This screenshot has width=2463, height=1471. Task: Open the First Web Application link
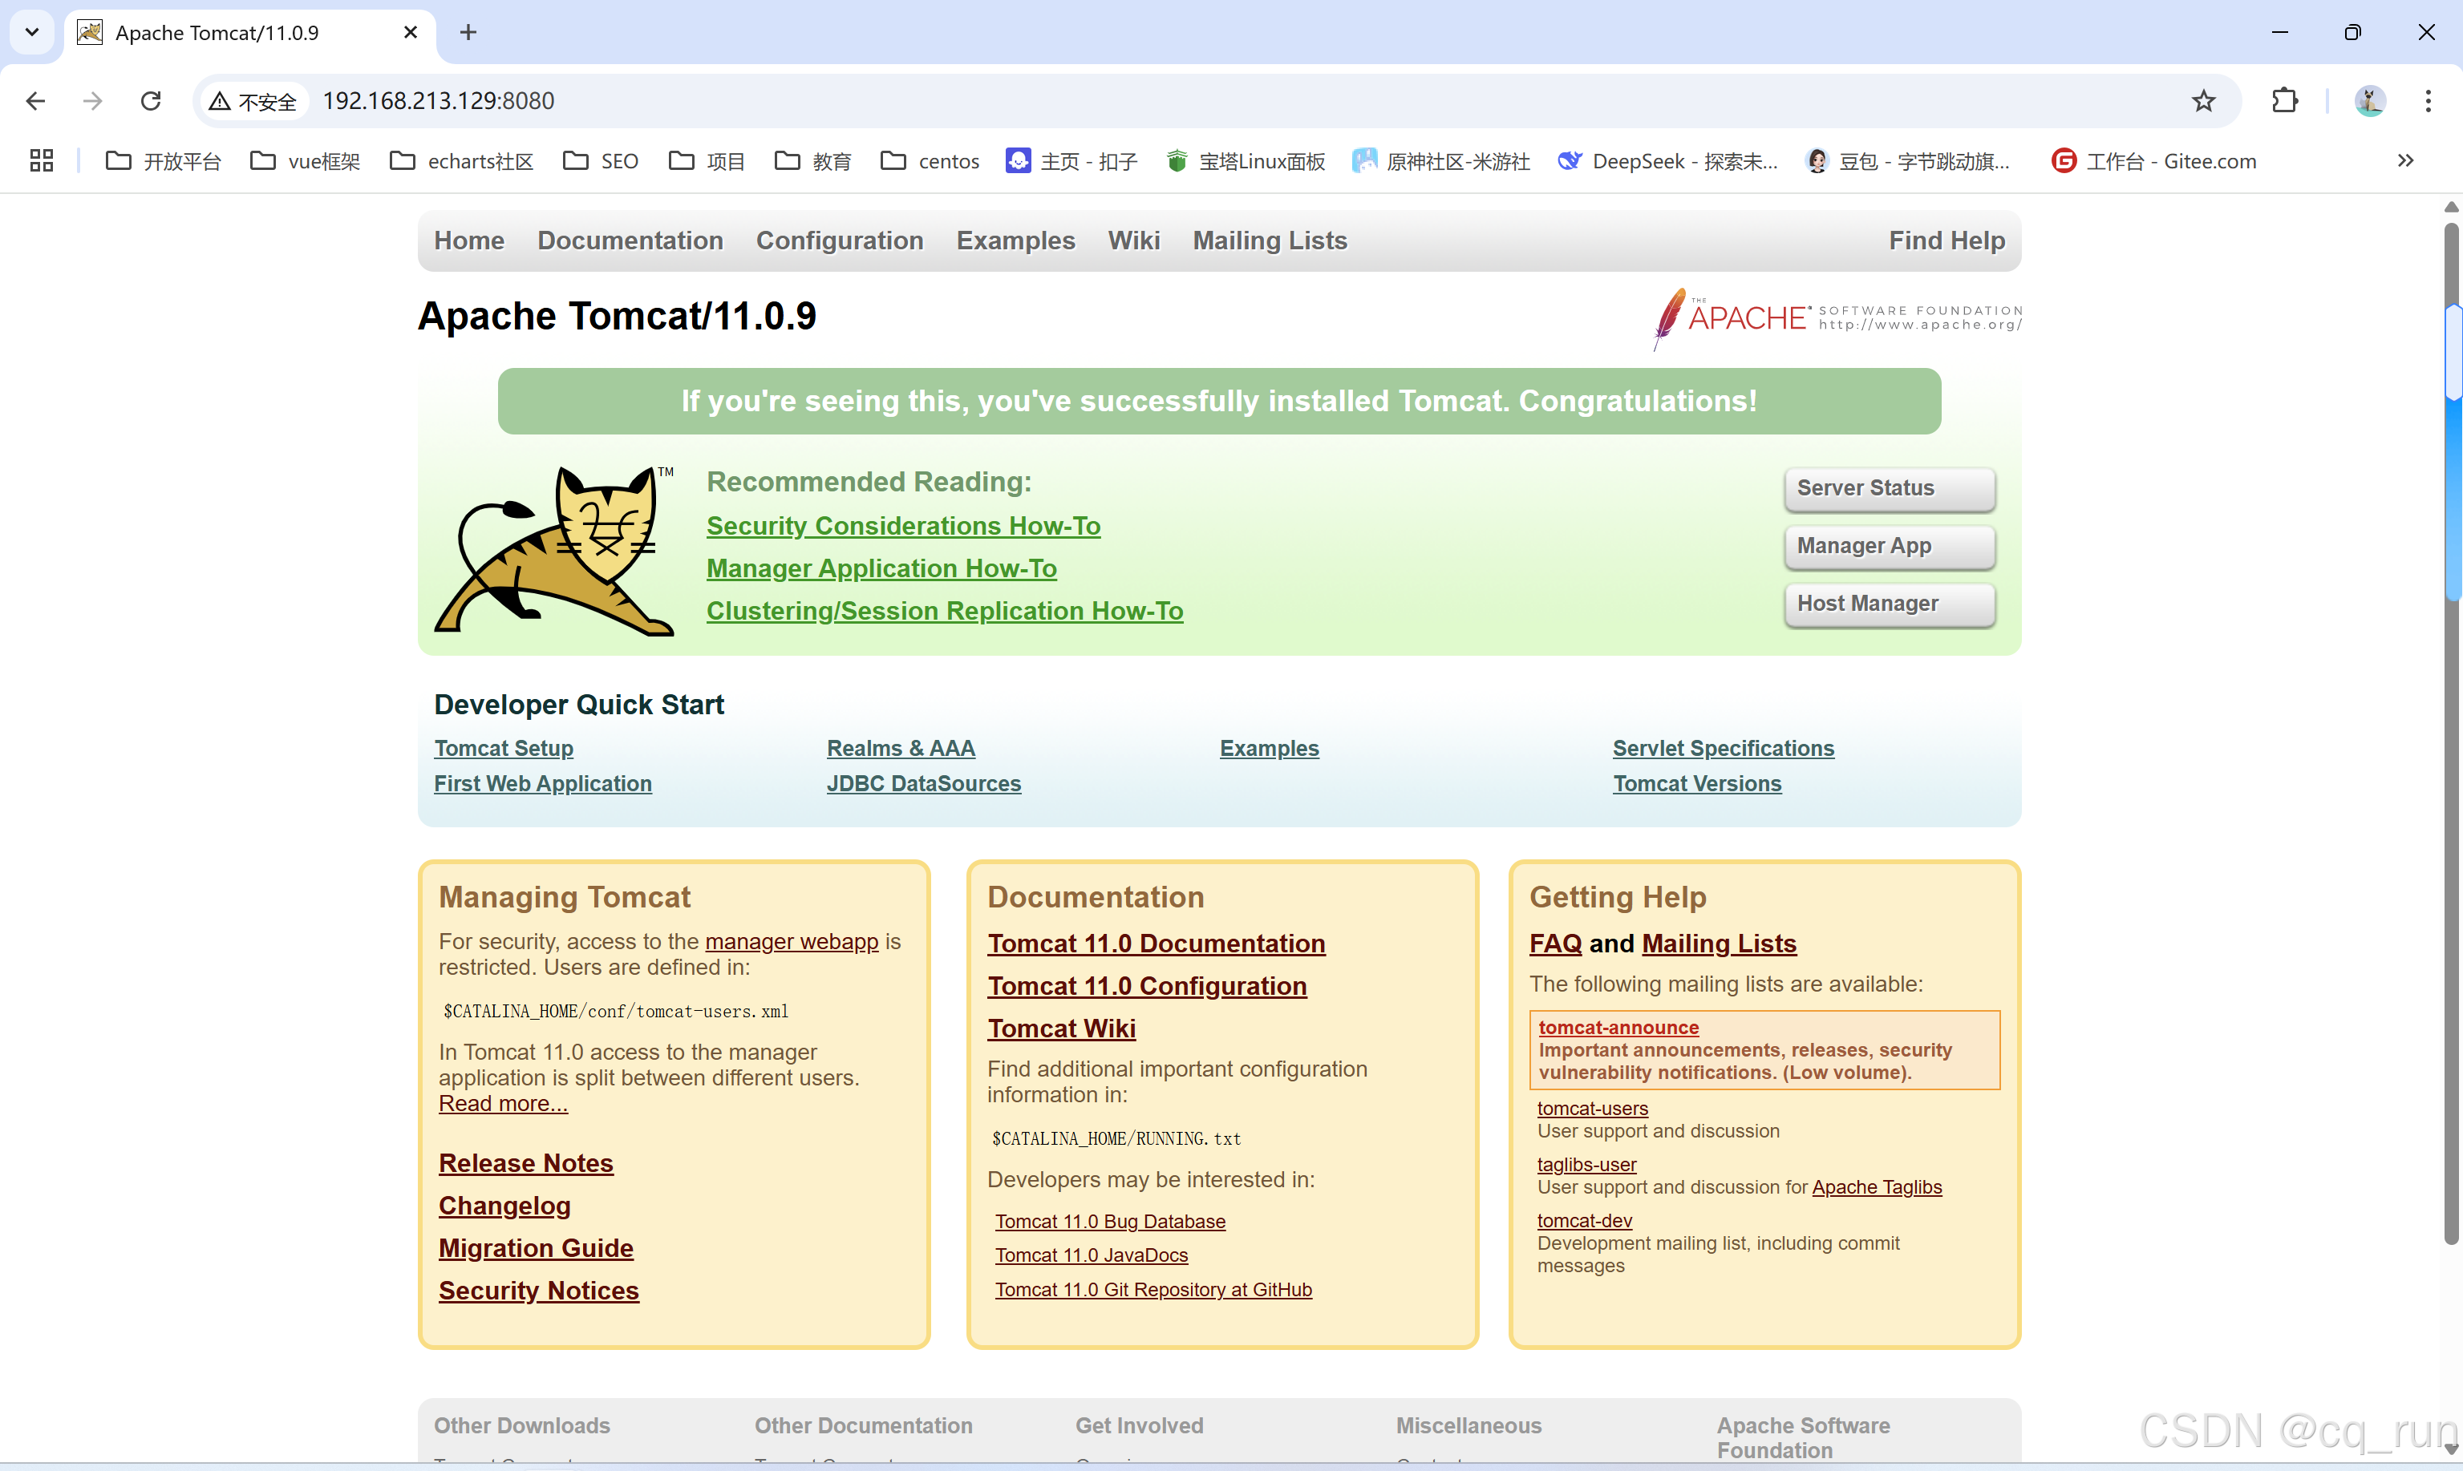542,783
